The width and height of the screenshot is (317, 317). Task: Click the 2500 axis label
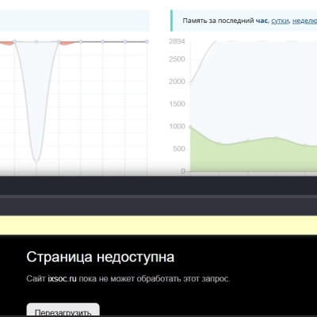177,59
